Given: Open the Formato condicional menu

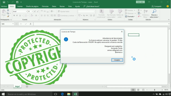Looking at the screenshot, I should 102,14.
